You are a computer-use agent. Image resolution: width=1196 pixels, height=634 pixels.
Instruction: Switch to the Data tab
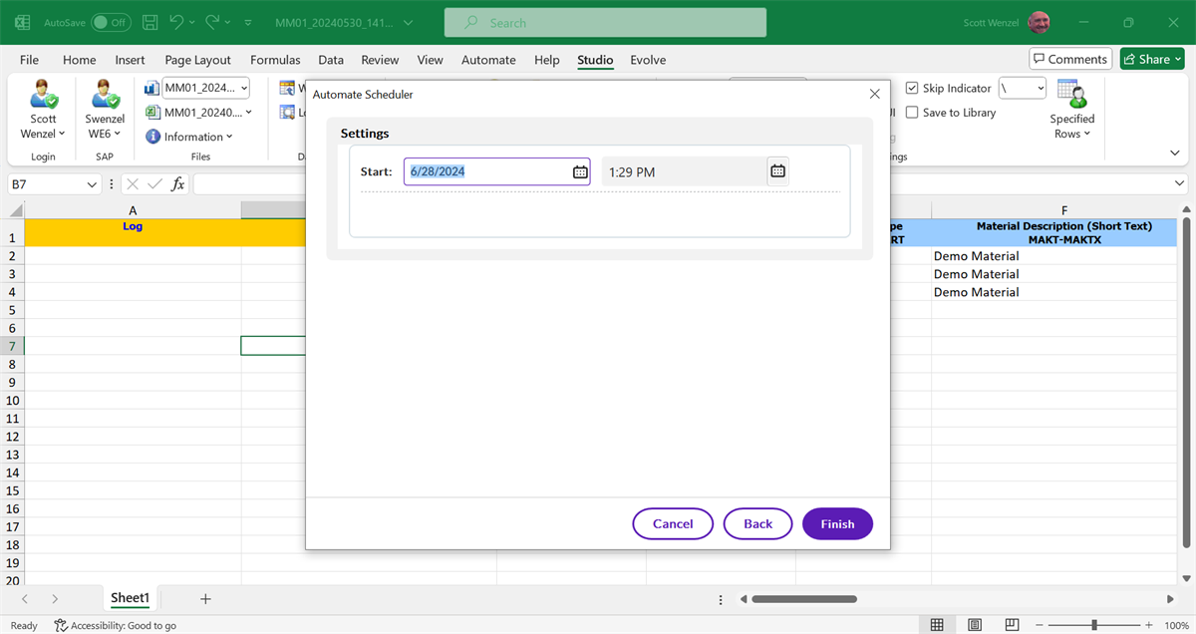pos(331,60)
